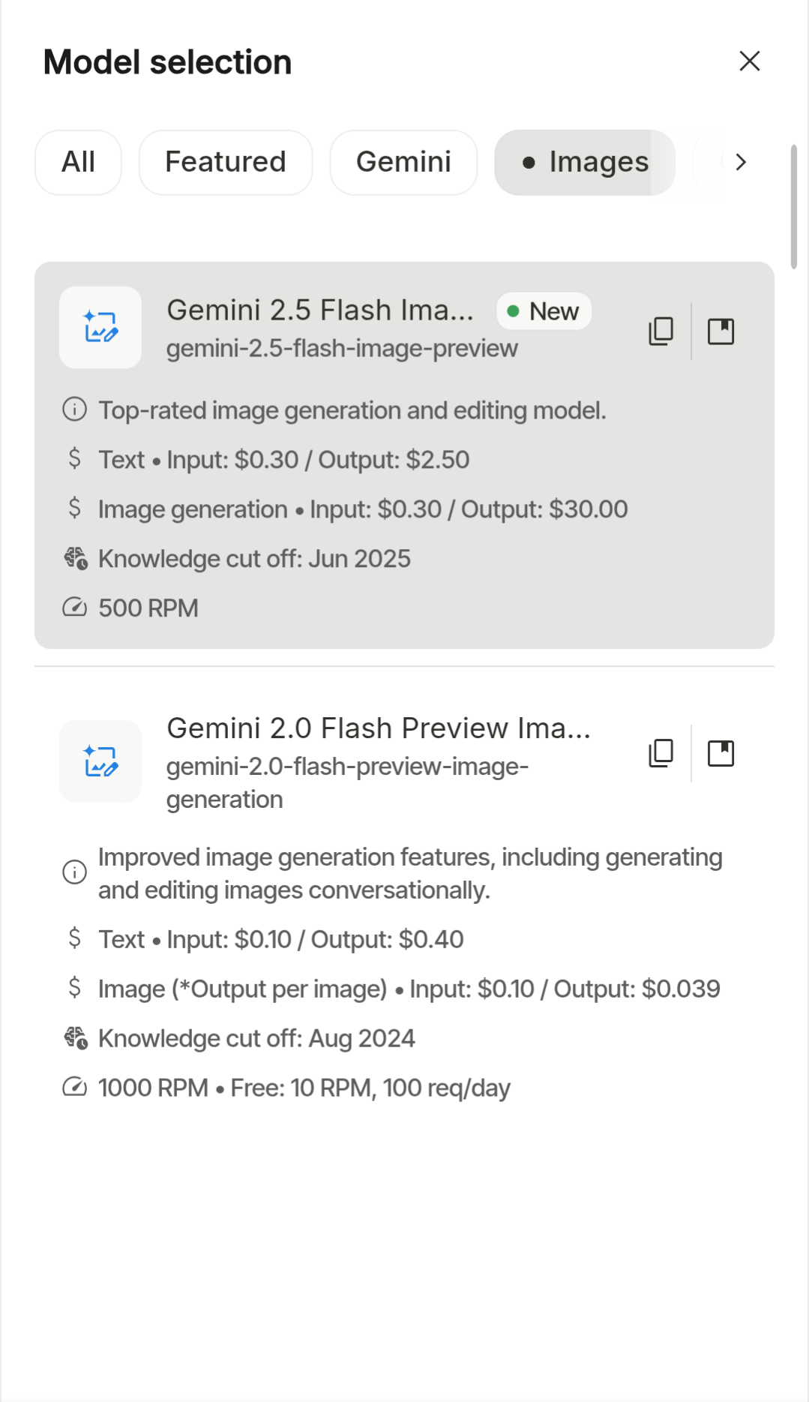Click the '500 RPM' rate limit text
This screenshot has width=809, height=1402.
[148, 608]
